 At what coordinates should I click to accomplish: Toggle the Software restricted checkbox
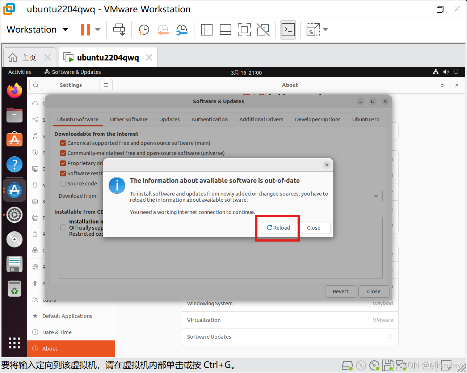tap(63, 173)
